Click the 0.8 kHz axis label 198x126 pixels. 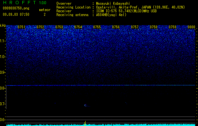[3, 88]
